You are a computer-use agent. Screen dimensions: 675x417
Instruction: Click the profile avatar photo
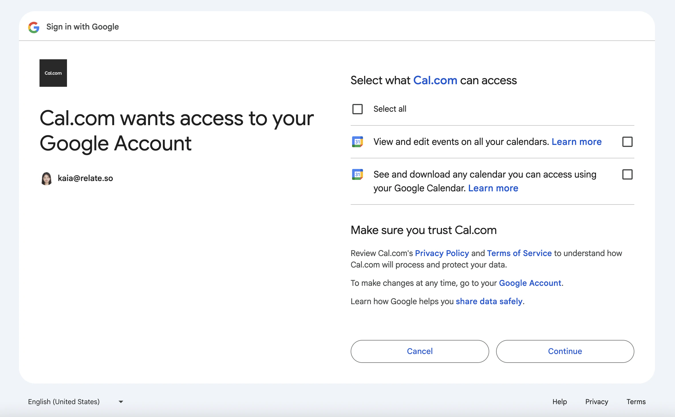tap(47, 178)
